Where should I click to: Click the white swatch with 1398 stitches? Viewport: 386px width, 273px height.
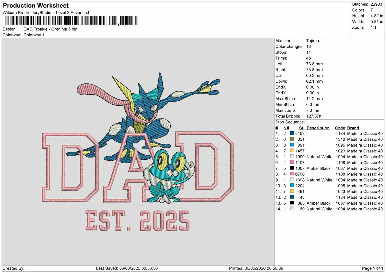click(x=292, y=180)
